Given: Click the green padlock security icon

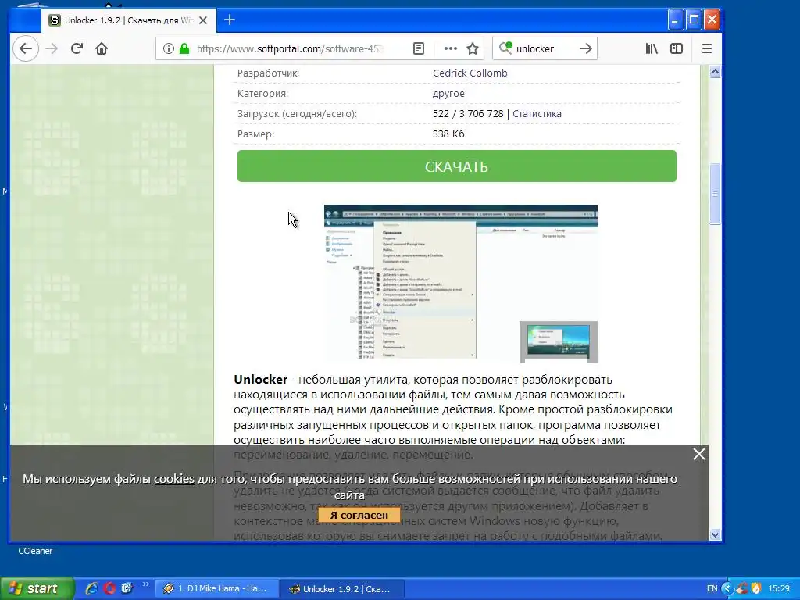Looking at the screenshot, I should click(x=184, y=48).
